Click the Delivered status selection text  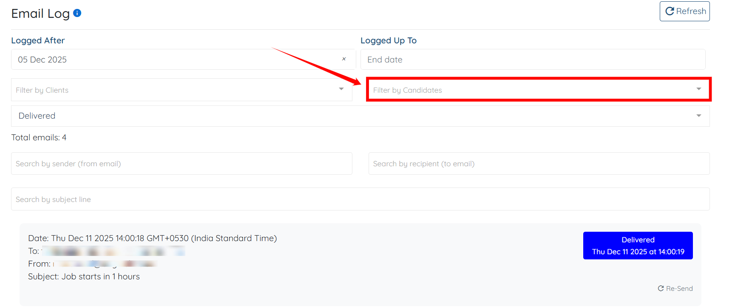(x=37, y=116)
